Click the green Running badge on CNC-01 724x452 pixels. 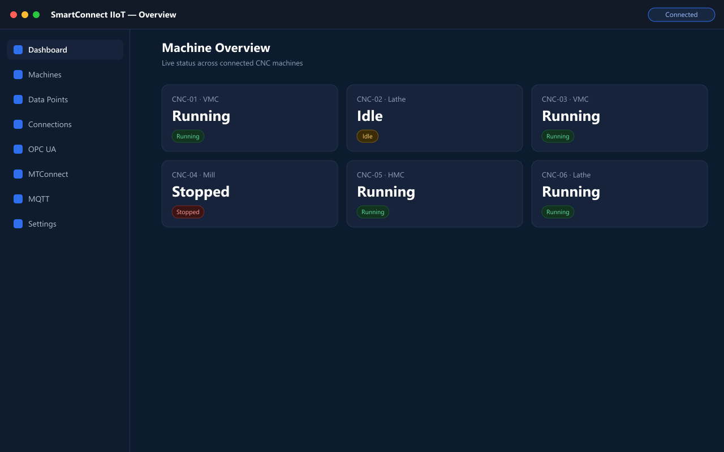click(188, 136)
